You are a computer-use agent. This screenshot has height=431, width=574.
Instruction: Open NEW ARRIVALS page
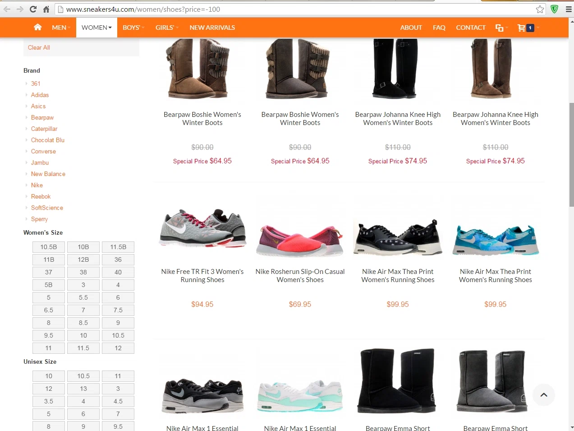tap(212, 28)
